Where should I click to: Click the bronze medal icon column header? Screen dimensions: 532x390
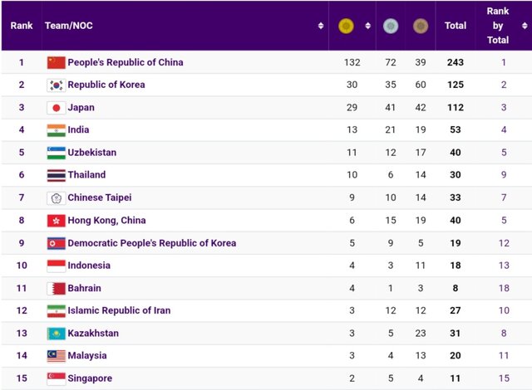tap(421, 27)
